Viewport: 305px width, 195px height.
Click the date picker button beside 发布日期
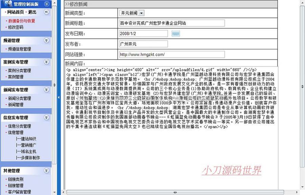tap(176, 33)
